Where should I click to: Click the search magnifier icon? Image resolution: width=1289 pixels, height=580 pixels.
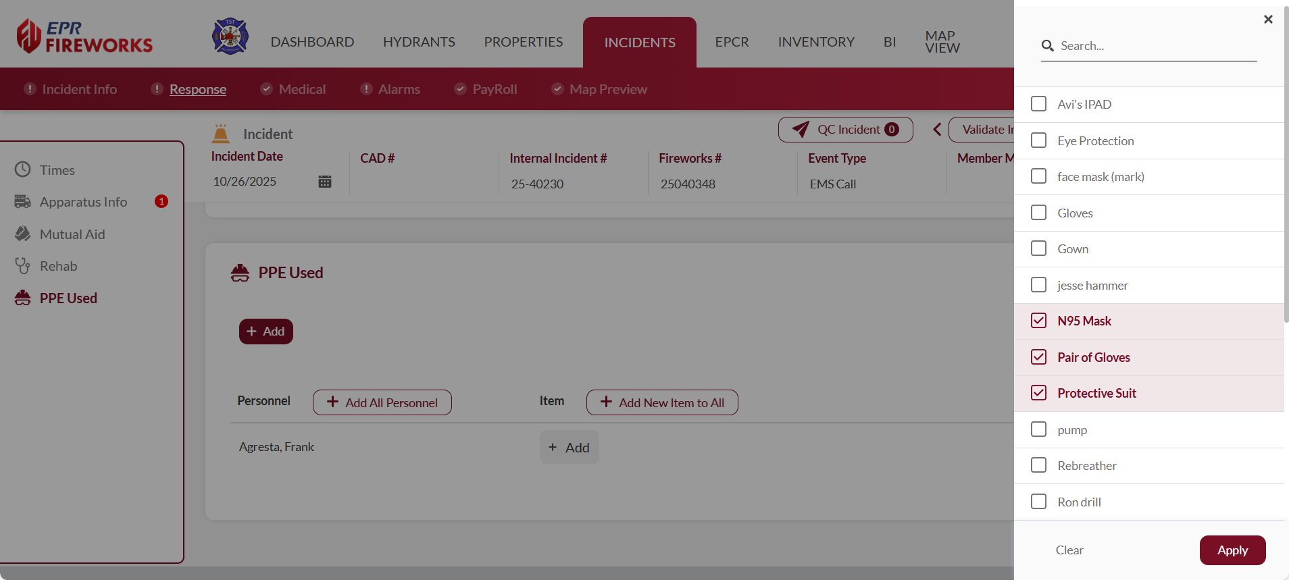[x=1048, y=46]
